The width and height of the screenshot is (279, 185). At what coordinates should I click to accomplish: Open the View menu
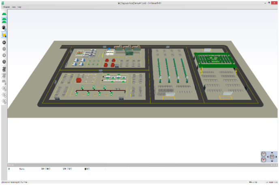[14, 7]
